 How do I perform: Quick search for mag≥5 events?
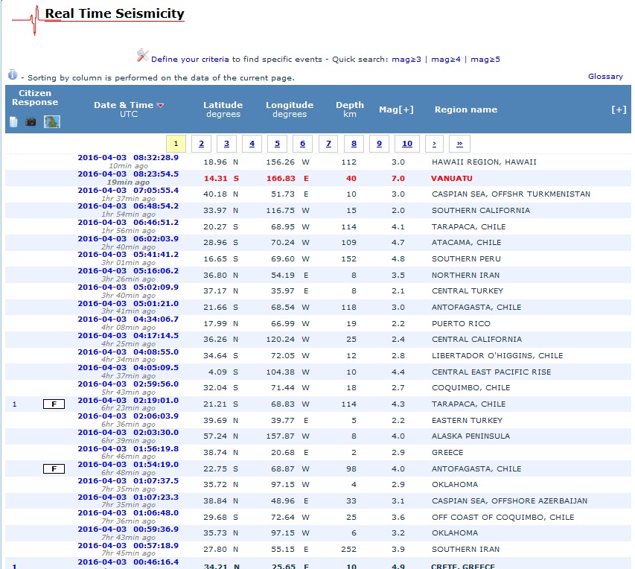[485, 59]
